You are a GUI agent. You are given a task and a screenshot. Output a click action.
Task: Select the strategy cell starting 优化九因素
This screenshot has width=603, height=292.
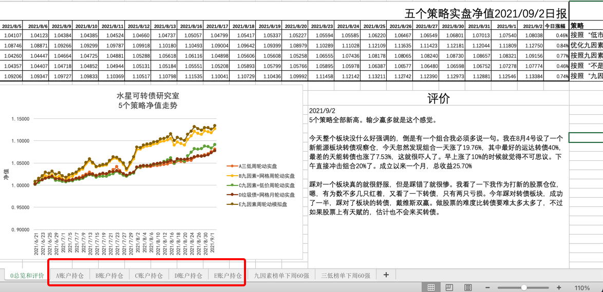point(586,45)
